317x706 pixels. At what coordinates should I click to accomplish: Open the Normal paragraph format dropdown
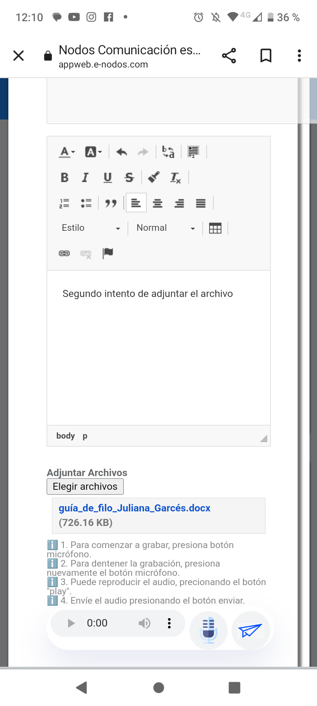(166, 228)
